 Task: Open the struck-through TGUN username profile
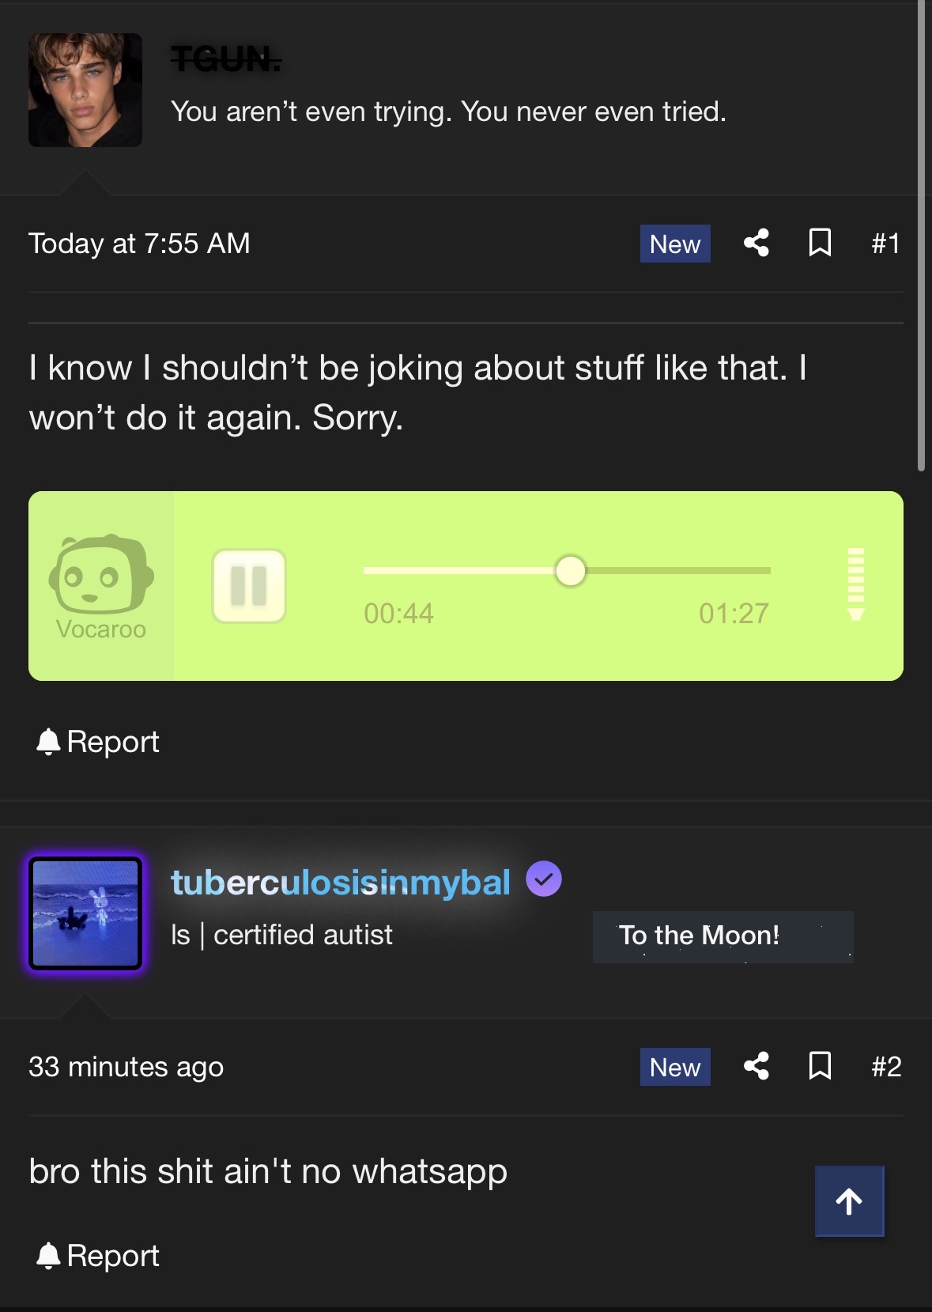coord(226,59)
